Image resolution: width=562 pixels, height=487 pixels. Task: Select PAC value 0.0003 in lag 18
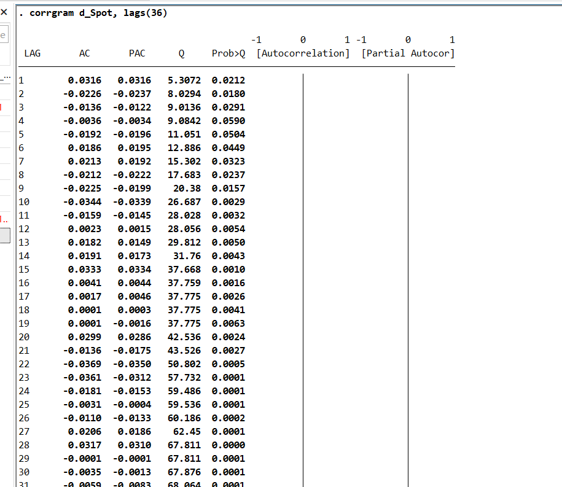pos(135,310)
